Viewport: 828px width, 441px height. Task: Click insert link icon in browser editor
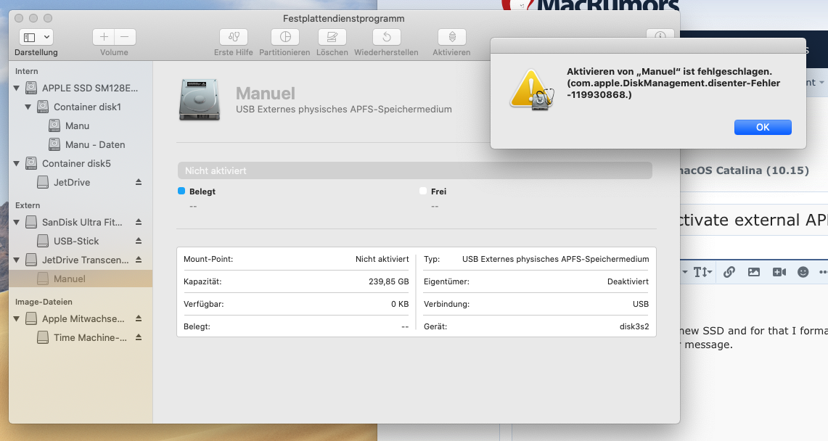729,272
